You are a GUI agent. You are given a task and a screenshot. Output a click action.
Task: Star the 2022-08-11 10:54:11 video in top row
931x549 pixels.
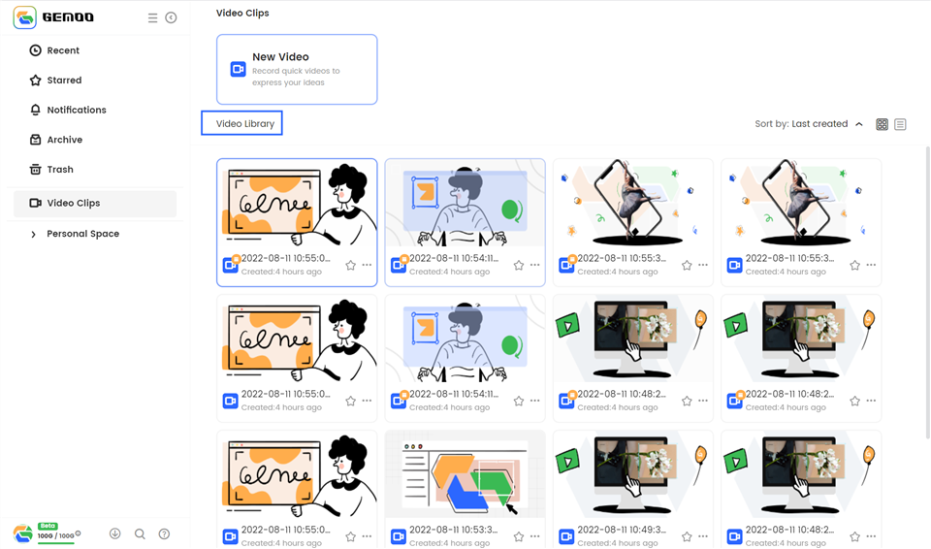pyautogui.click(x=519, y=265)
